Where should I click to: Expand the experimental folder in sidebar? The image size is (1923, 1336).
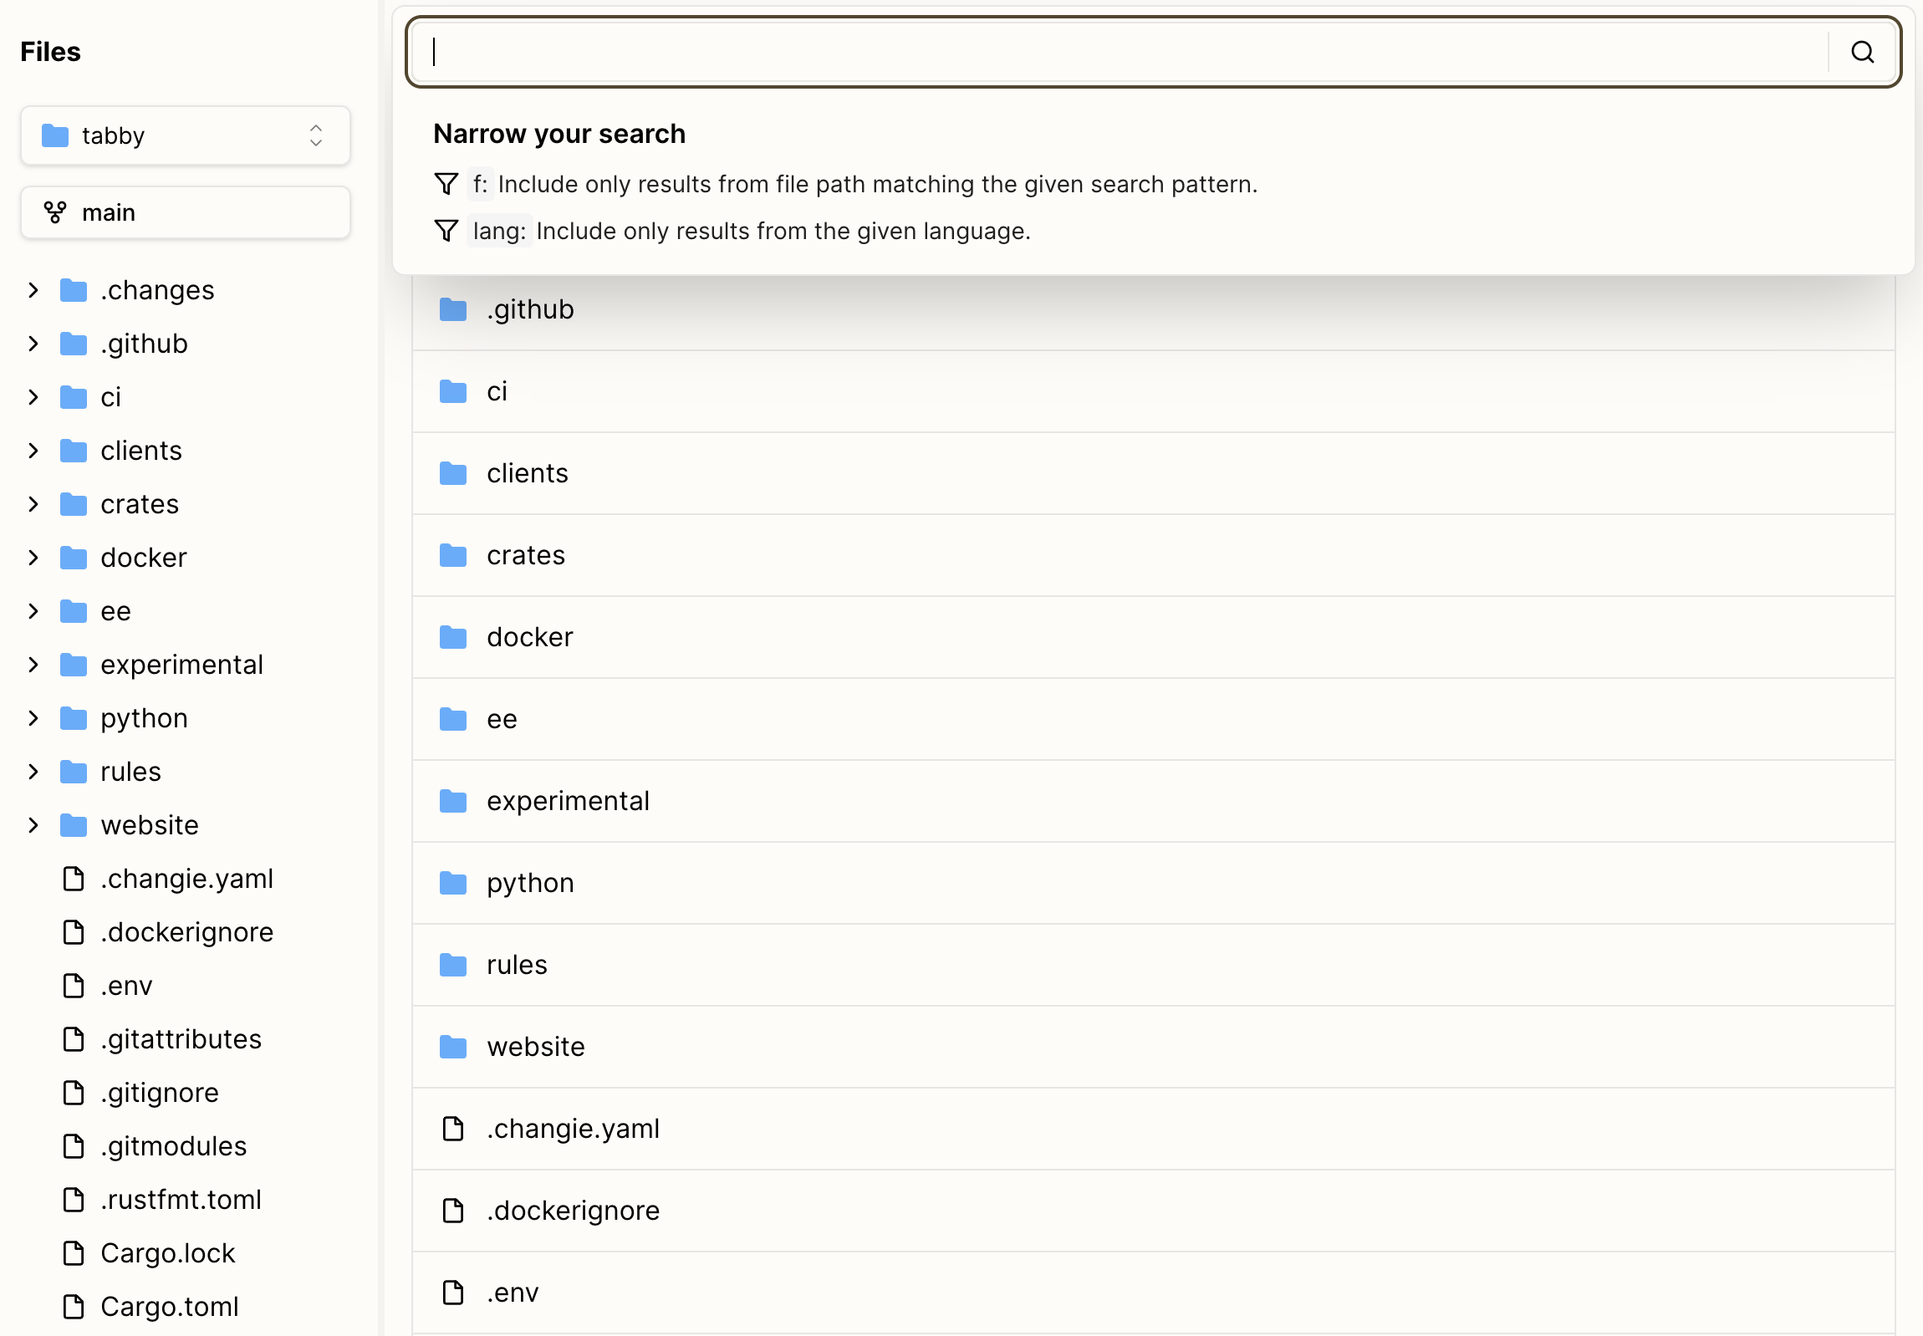(33, 665)
